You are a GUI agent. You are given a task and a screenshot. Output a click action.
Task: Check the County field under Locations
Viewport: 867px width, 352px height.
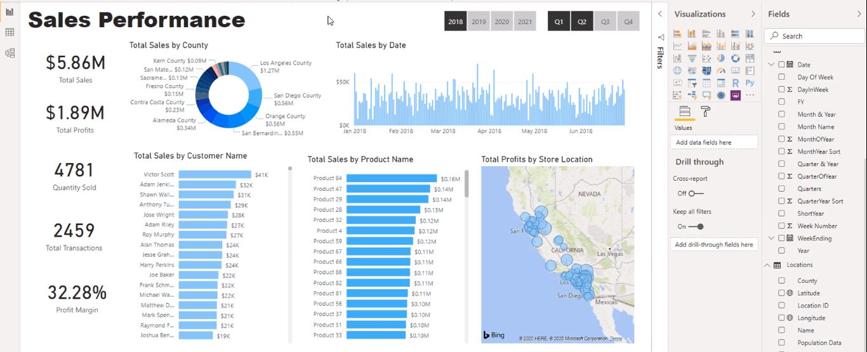(782, 280)
